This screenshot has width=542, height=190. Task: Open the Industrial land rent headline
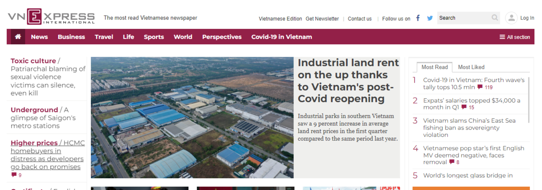[348, 80]
